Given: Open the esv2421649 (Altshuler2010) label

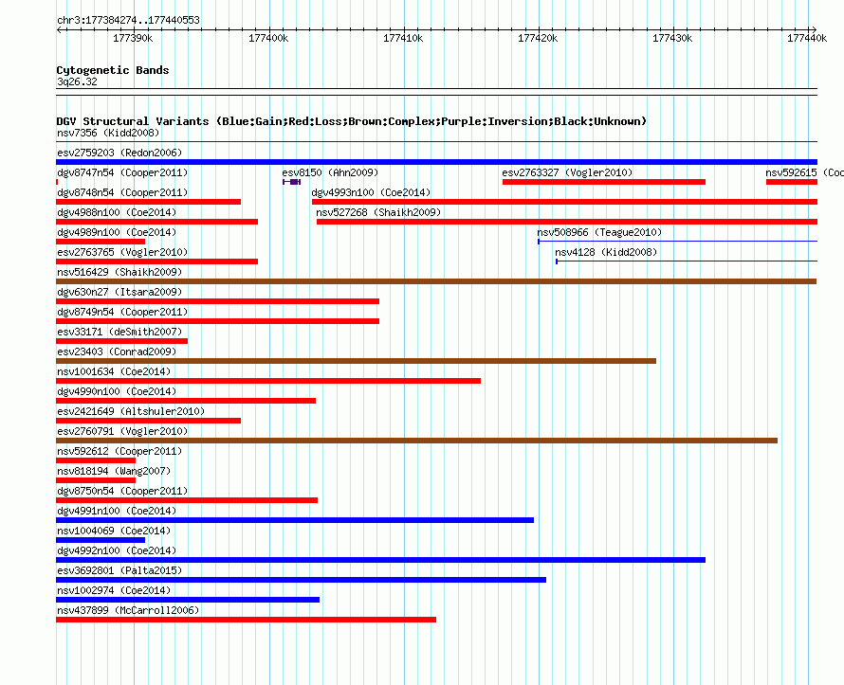Looking at the screenshot, I should point(131,411).
